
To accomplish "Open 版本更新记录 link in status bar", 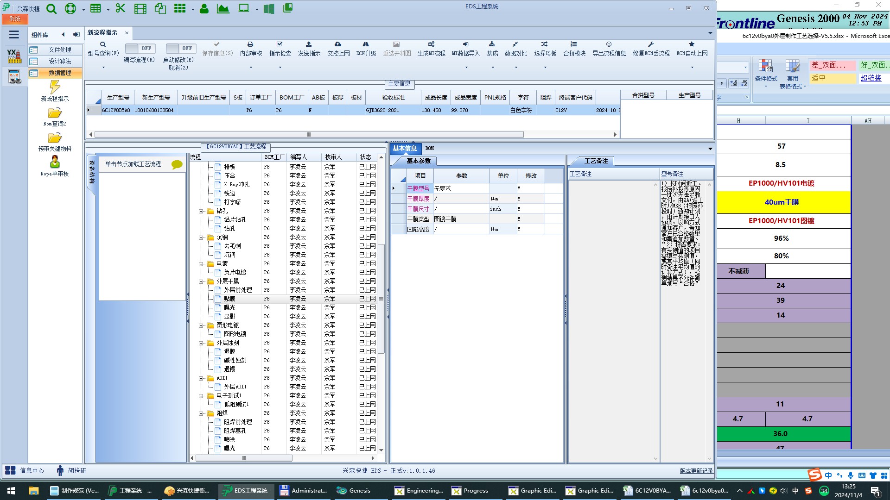I will (x=696, y=471).
